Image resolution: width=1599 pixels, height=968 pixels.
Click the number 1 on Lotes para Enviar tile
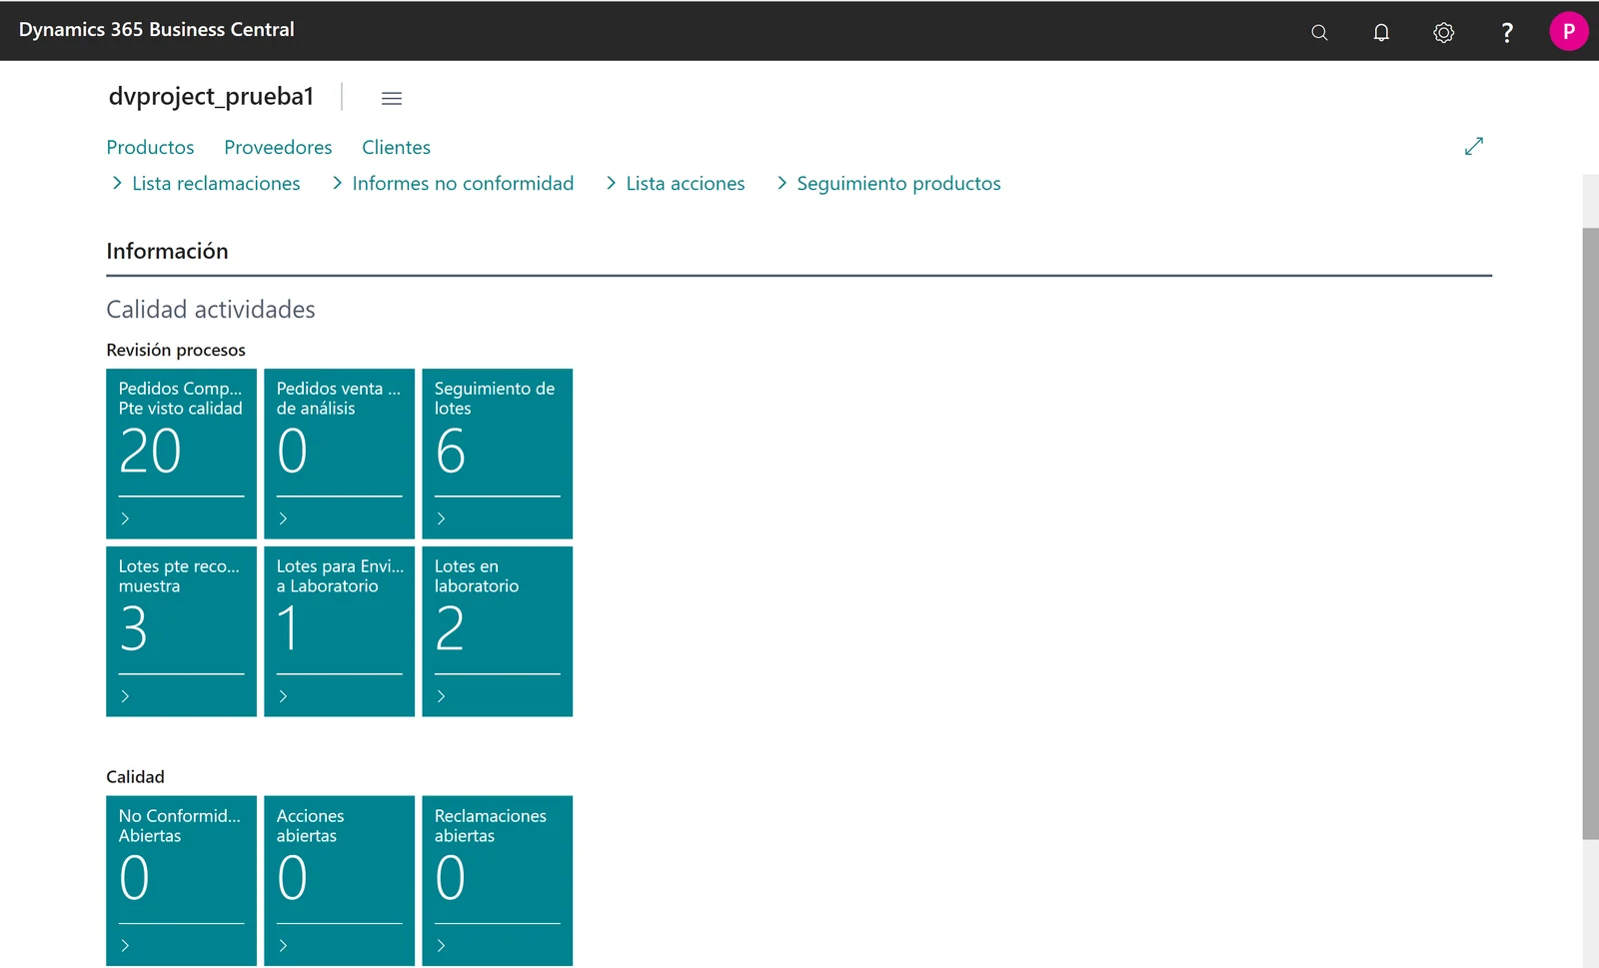tap(288, 629)
